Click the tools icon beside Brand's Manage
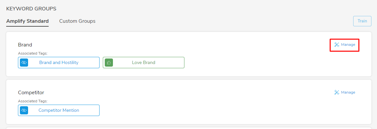This screenshot has width=377, height=129. (x=337, y=45)
